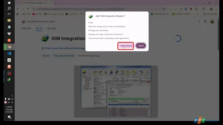Open the Duolingo bookmark
Image resolution: width=223 pixels, height=125 pixels.
click(182, 14)
